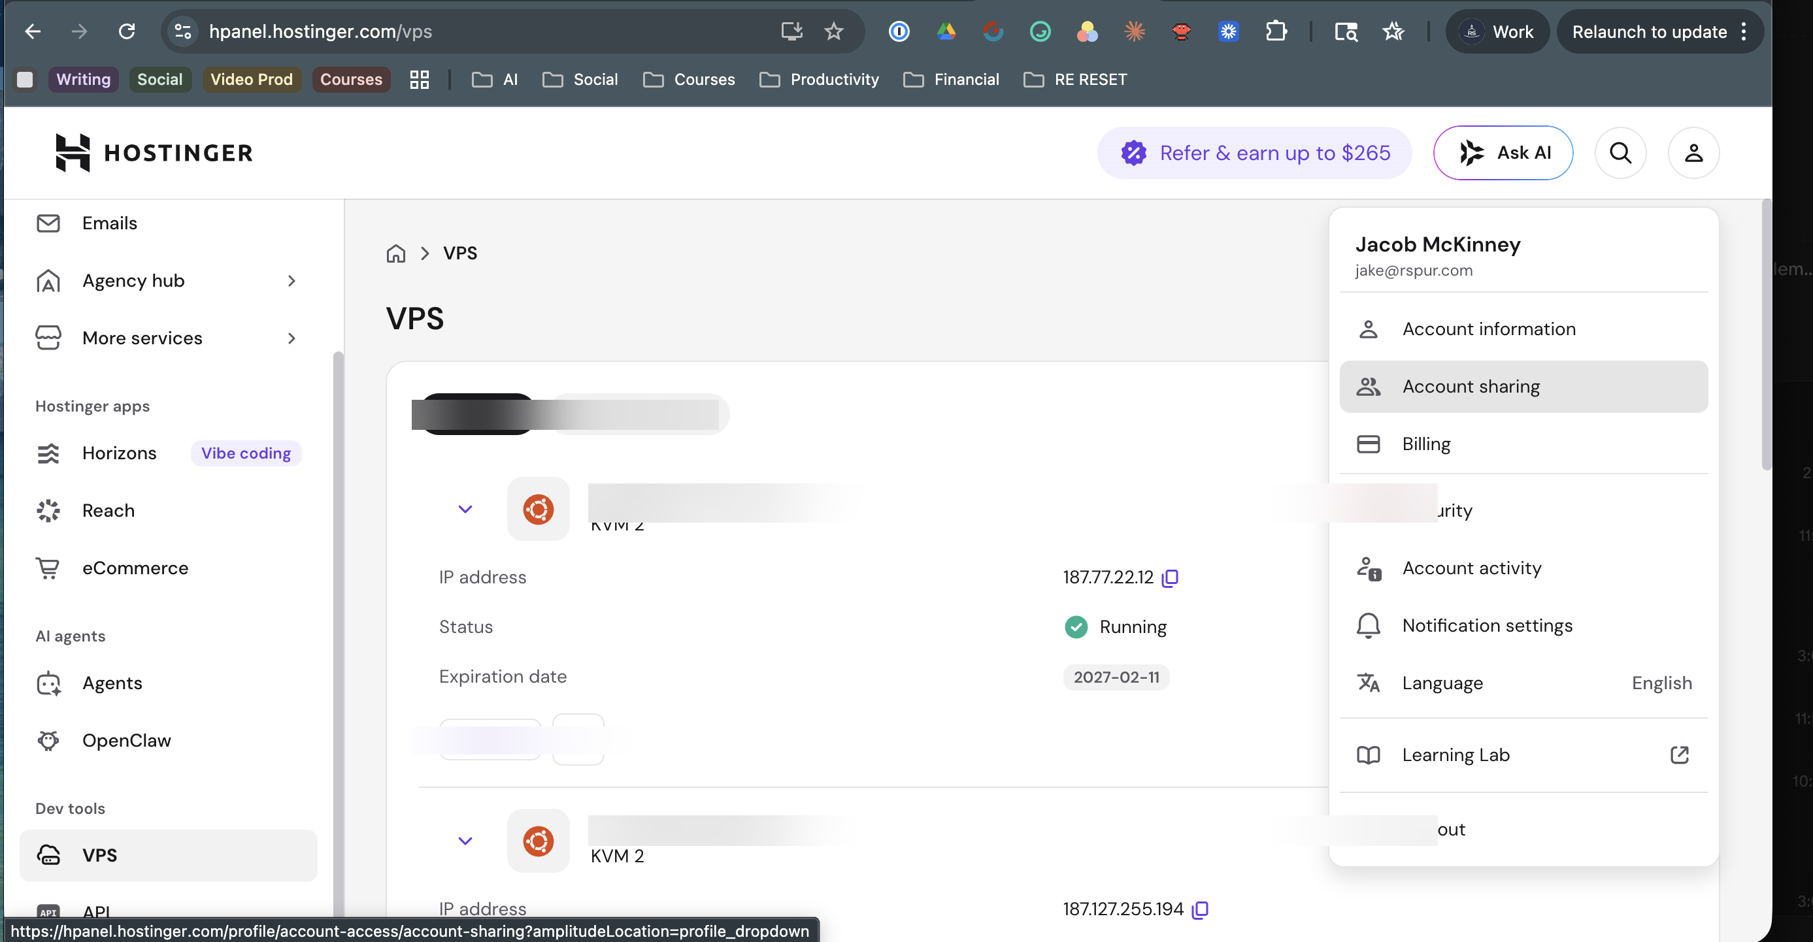The width and height of the screenshot is (1813, 942).
Task: Open the AI bookmarks folder
Action: (x=495, y=80)
